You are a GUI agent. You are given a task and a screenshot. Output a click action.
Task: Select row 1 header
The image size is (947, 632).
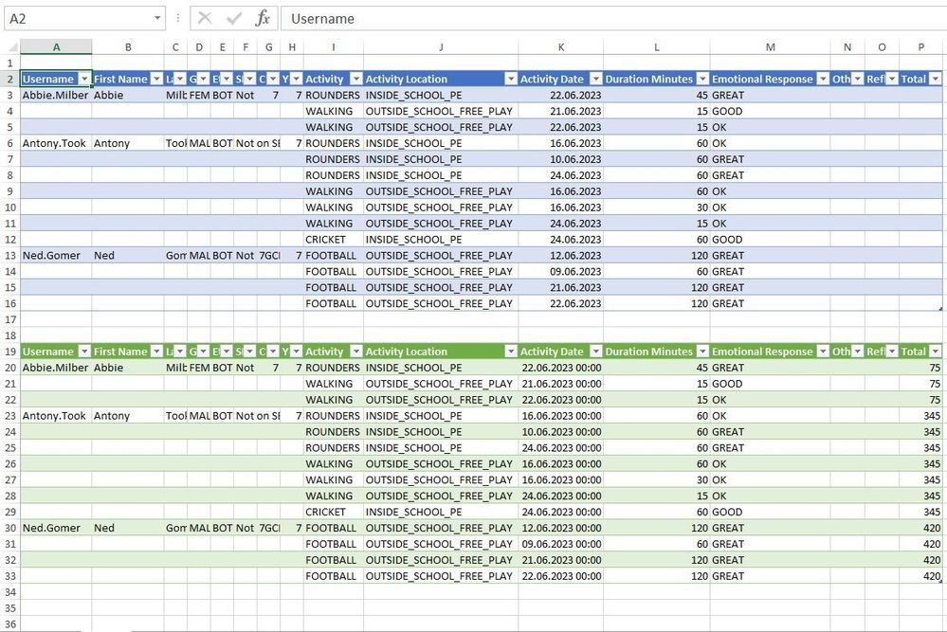coord(10,63)
